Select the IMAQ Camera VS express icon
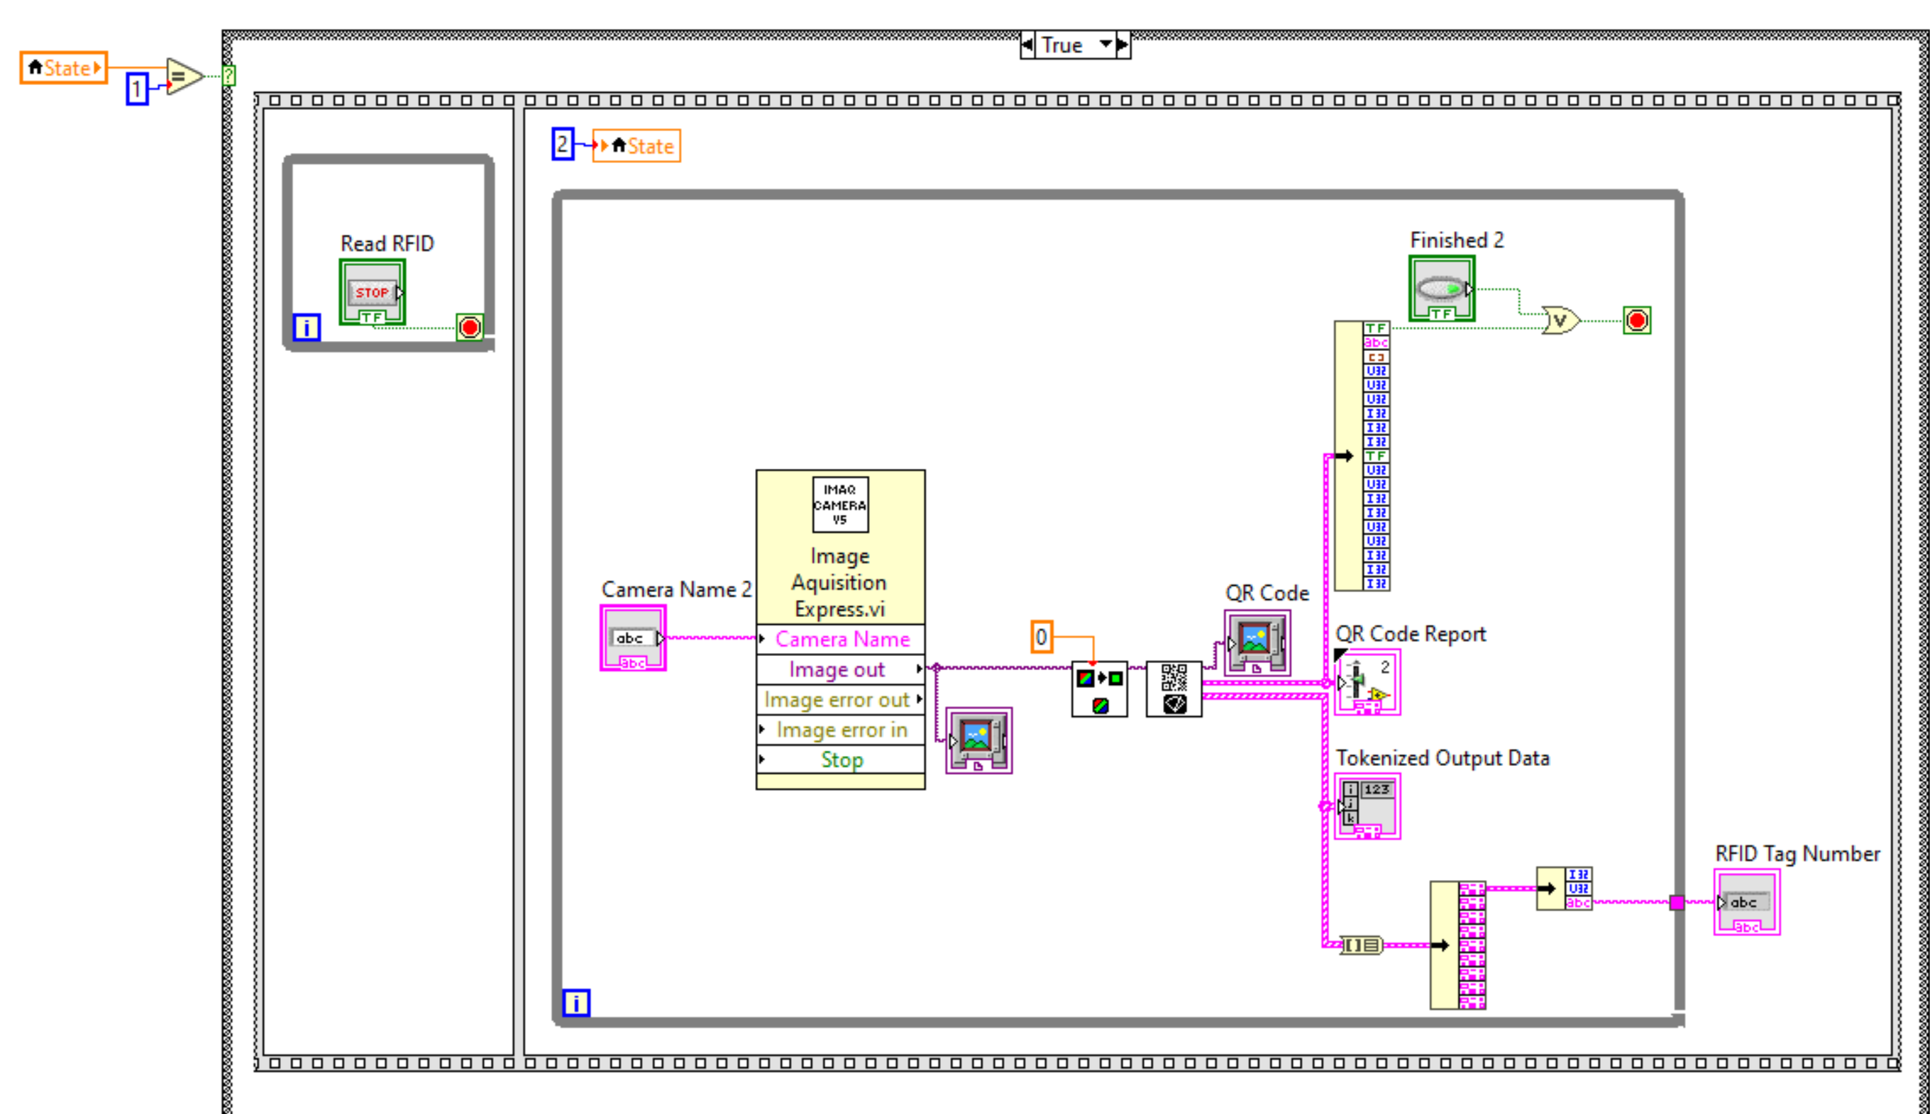 click(x=840, y=504)
